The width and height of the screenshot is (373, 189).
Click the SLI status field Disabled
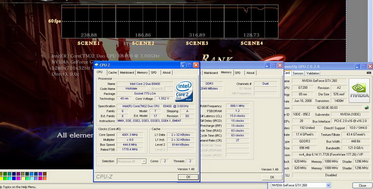331,175
